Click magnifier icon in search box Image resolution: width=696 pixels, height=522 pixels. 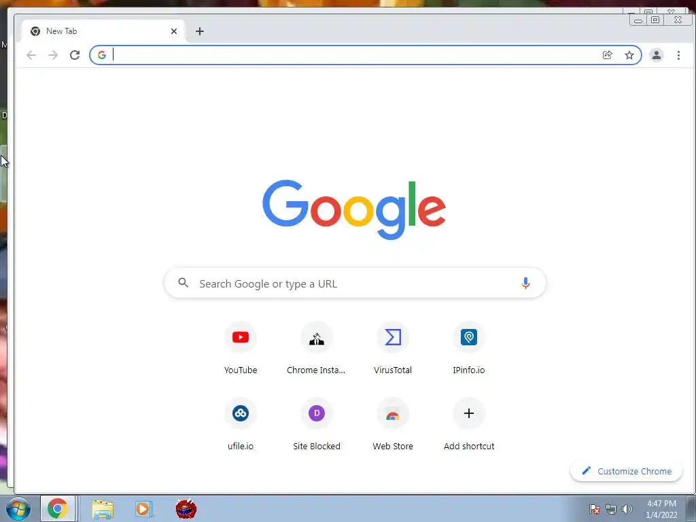tap(183, 282)
